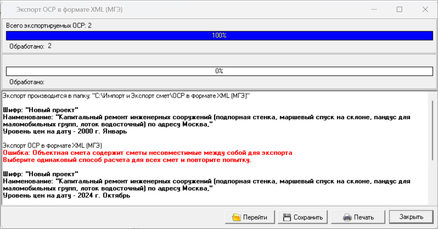Click the window title 'Экспорт ОСР в формате XML'

[x=69, y=10]
